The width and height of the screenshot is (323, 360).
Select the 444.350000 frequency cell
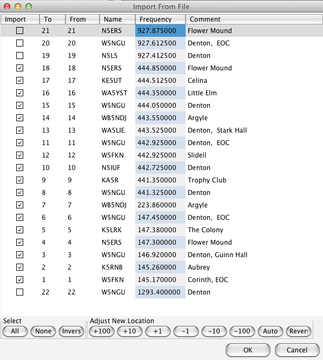[160, 93]
